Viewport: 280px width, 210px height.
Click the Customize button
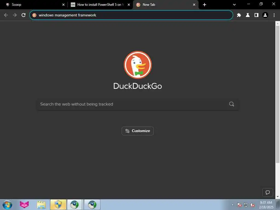[138, 131]
